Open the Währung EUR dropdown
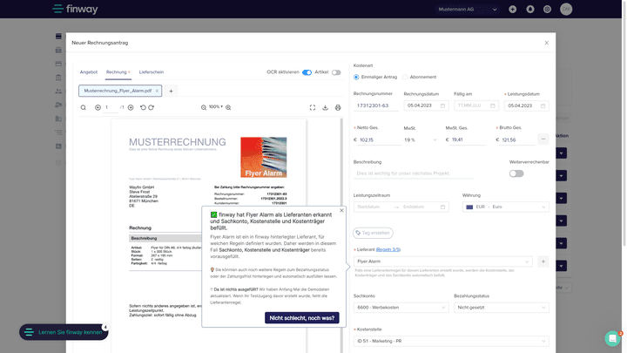627x353 pixels. pyautogui.click(x=505, y=207)
